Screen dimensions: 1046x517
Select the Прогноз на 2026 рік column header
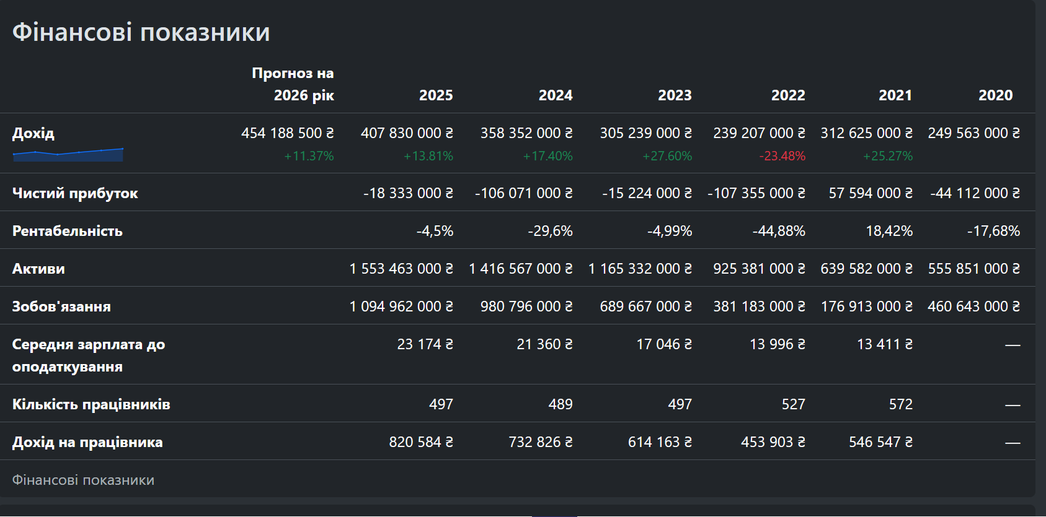tap(293, 84)
